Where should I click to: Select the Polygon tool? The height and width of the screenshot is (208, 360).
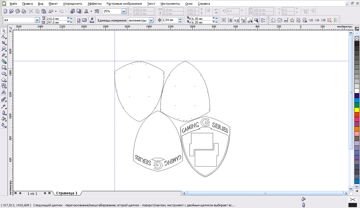point(4,80)
